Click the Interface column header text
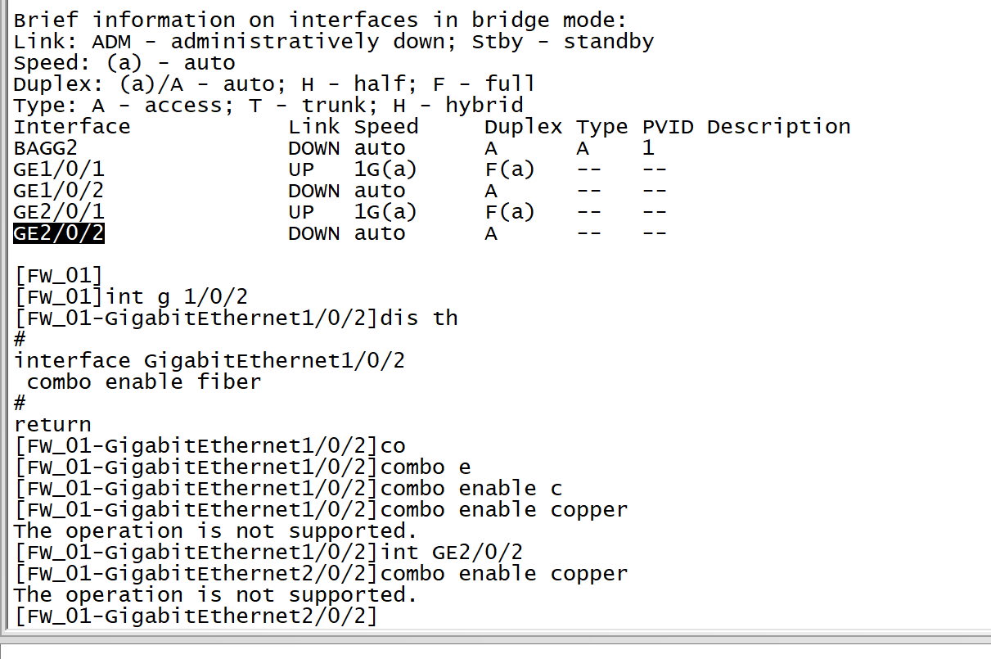The width and height of the screenshot is (991, 659). click(x=72, y=127)
